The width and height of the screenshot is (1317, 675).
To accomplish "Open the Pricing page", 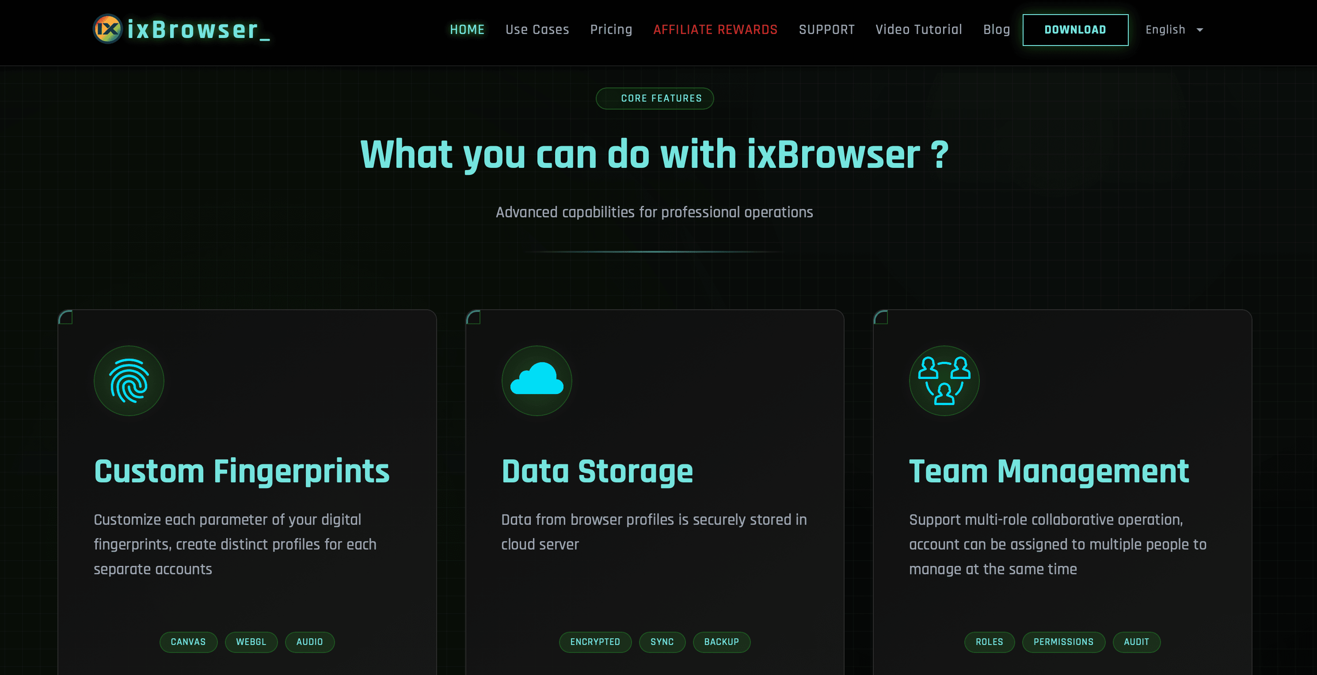I will click(611, 30).
